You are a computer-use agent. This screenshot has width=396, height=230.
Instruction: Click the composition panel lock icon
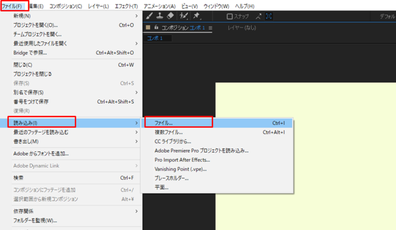(156, 27)
